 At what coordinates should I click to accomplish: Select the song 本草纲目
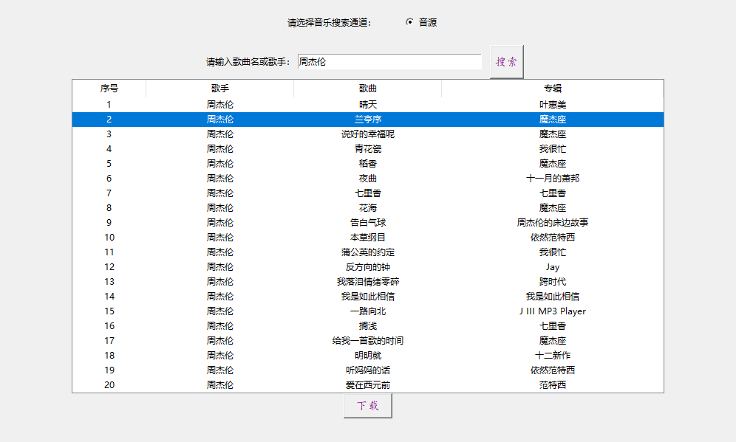point(367,237)
